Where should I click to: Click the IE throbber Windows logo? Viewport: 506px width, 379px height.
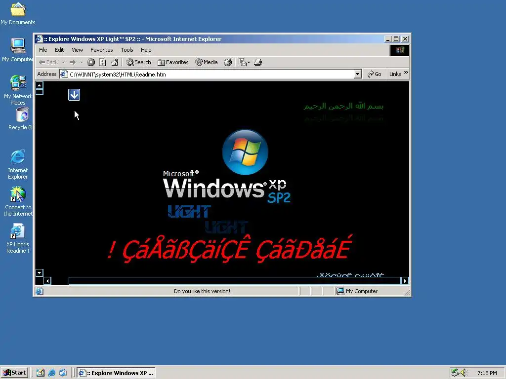tap(400, 50)
